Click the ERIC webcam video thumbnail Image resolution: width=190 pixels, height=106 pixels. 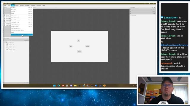click(163, 90)
